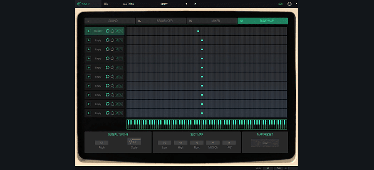
Task: Open the Slot Map MIDI Ch selector
Action: [213, 143]
